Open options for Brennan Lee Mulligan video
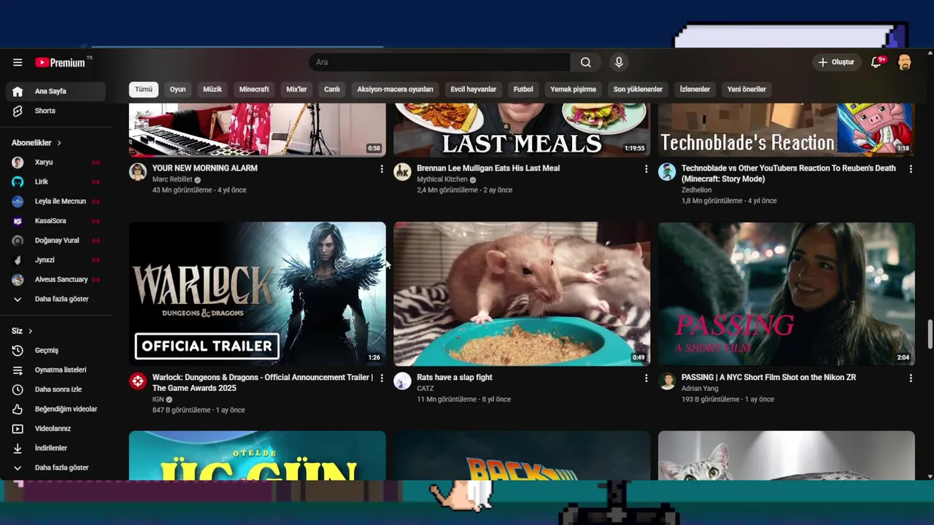This screenshot has height=525, width=934. pos(646,168)
